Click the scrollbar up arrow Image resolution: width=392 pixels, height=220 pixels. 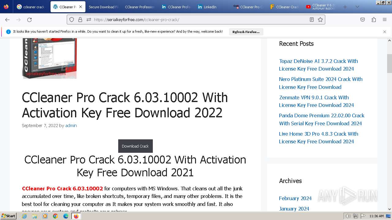click(x=390, y=41)
